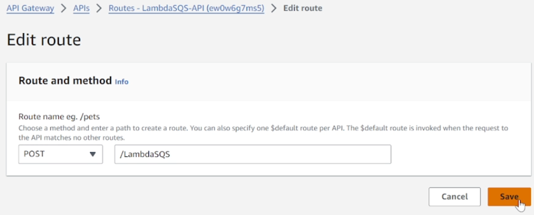534x215 pixels.
Task: Open Routes - LambdaSQS-API breadcrumb link
Action: point(186,8)
